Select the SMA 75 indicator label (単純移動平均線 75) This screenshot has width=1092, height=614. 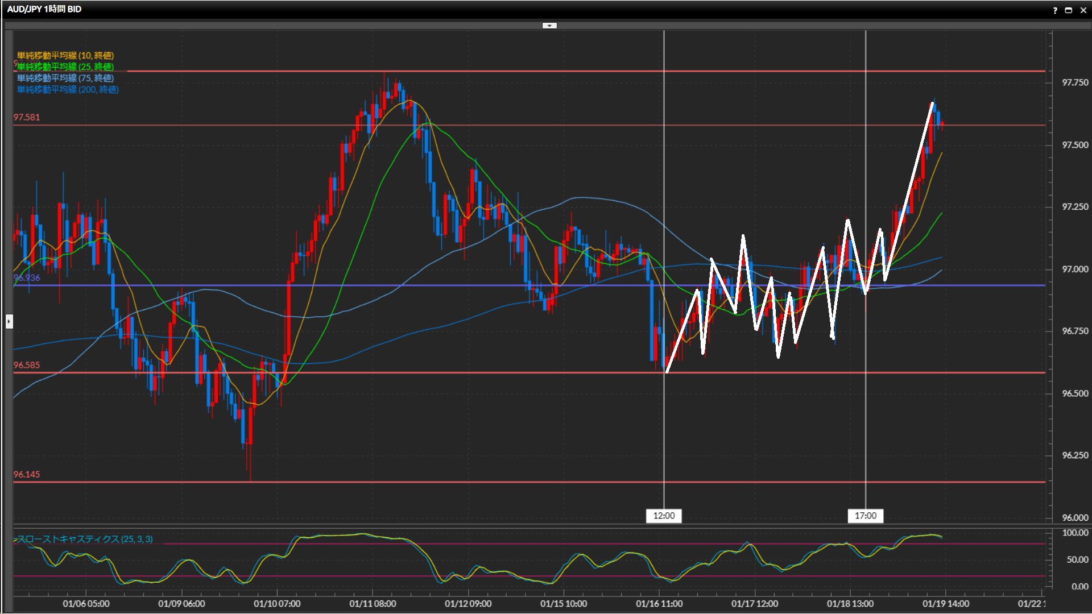coord(65,78)
